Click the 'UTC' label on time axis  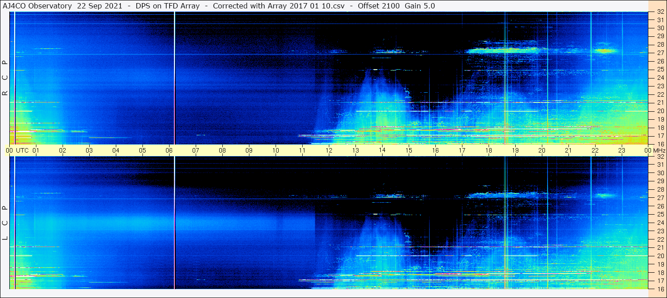[22, 150]
